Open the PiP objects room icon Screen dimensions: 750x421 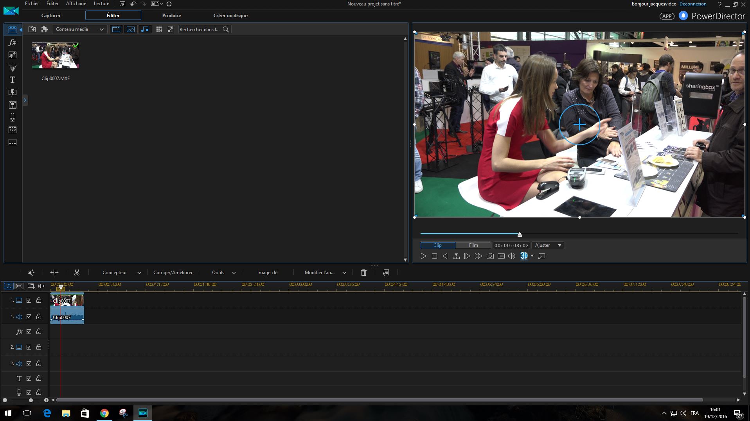point(13,55)
